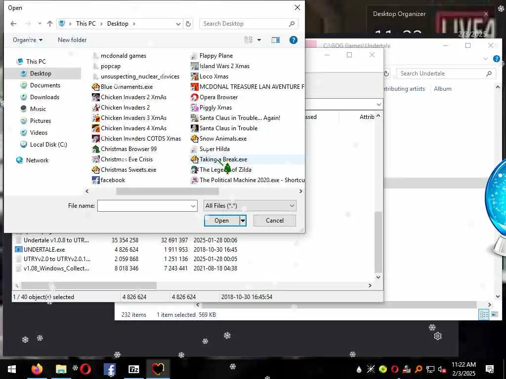This screenshot has width=506, height=379.
Task: Click the Search Desktop field
Action: click(x=249, y=24)
